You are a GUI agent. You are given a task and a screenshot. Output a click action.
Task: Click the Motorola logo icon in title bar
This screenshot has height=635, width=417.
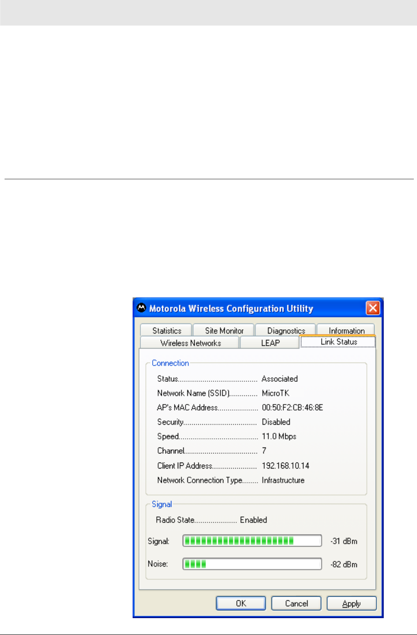(142, 308)
